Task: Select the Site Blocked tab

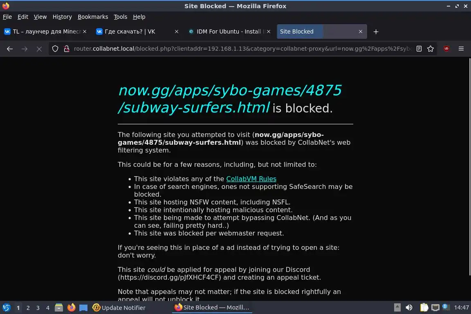Action: 321,31
